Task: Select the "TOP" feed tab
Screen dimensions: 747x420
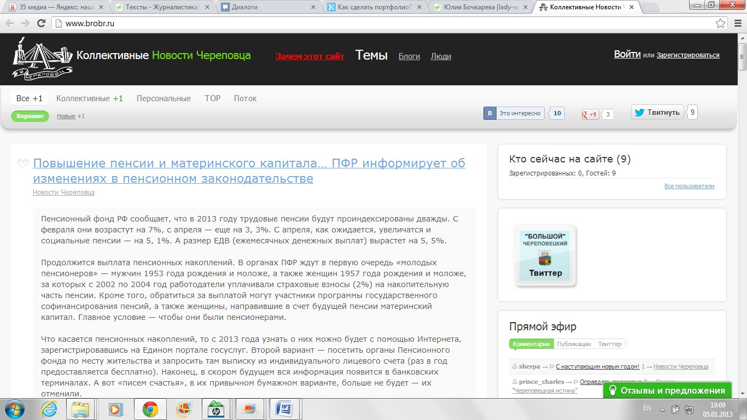Action: 213,98
